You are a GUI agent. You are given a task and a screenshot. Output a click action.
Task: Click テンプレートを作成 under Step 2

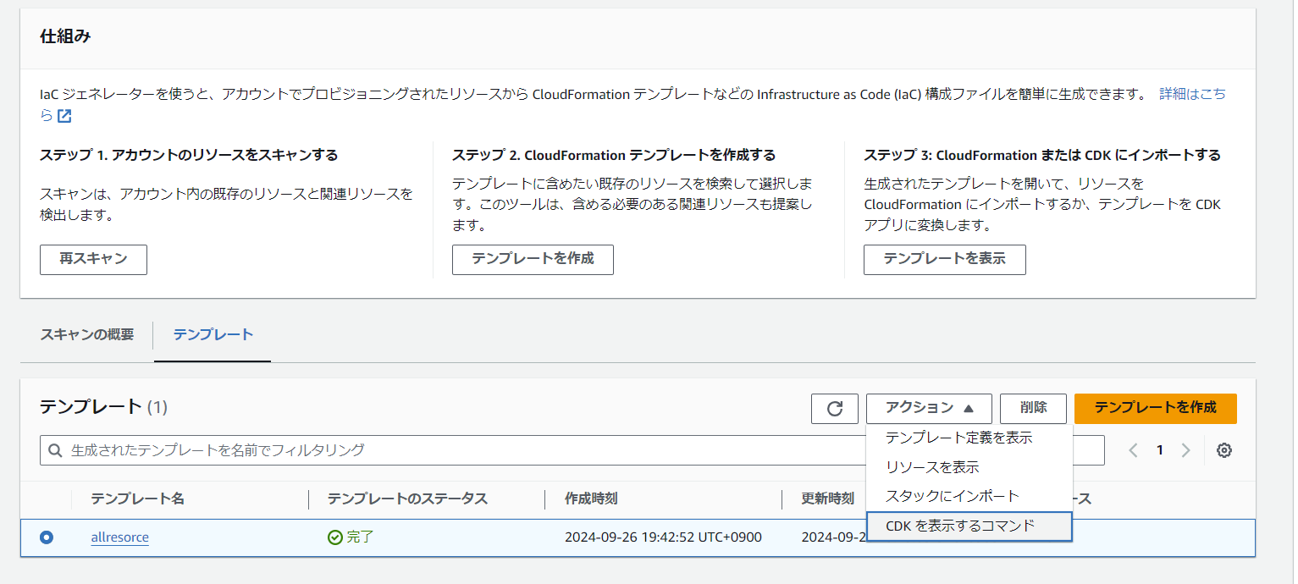(533, 259)
